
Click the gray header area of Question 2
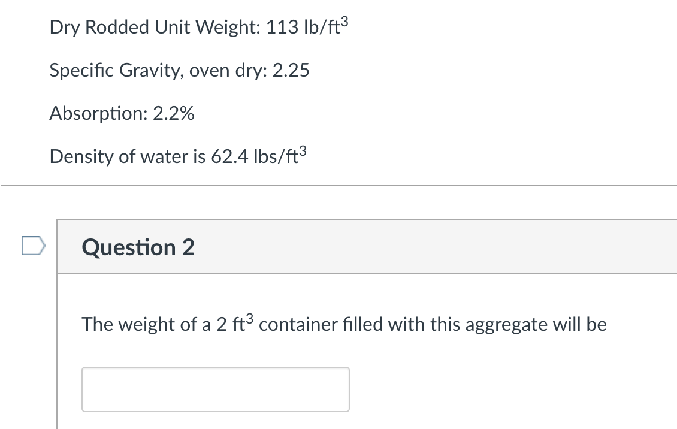pyautogui.click(x=419, y=246)
